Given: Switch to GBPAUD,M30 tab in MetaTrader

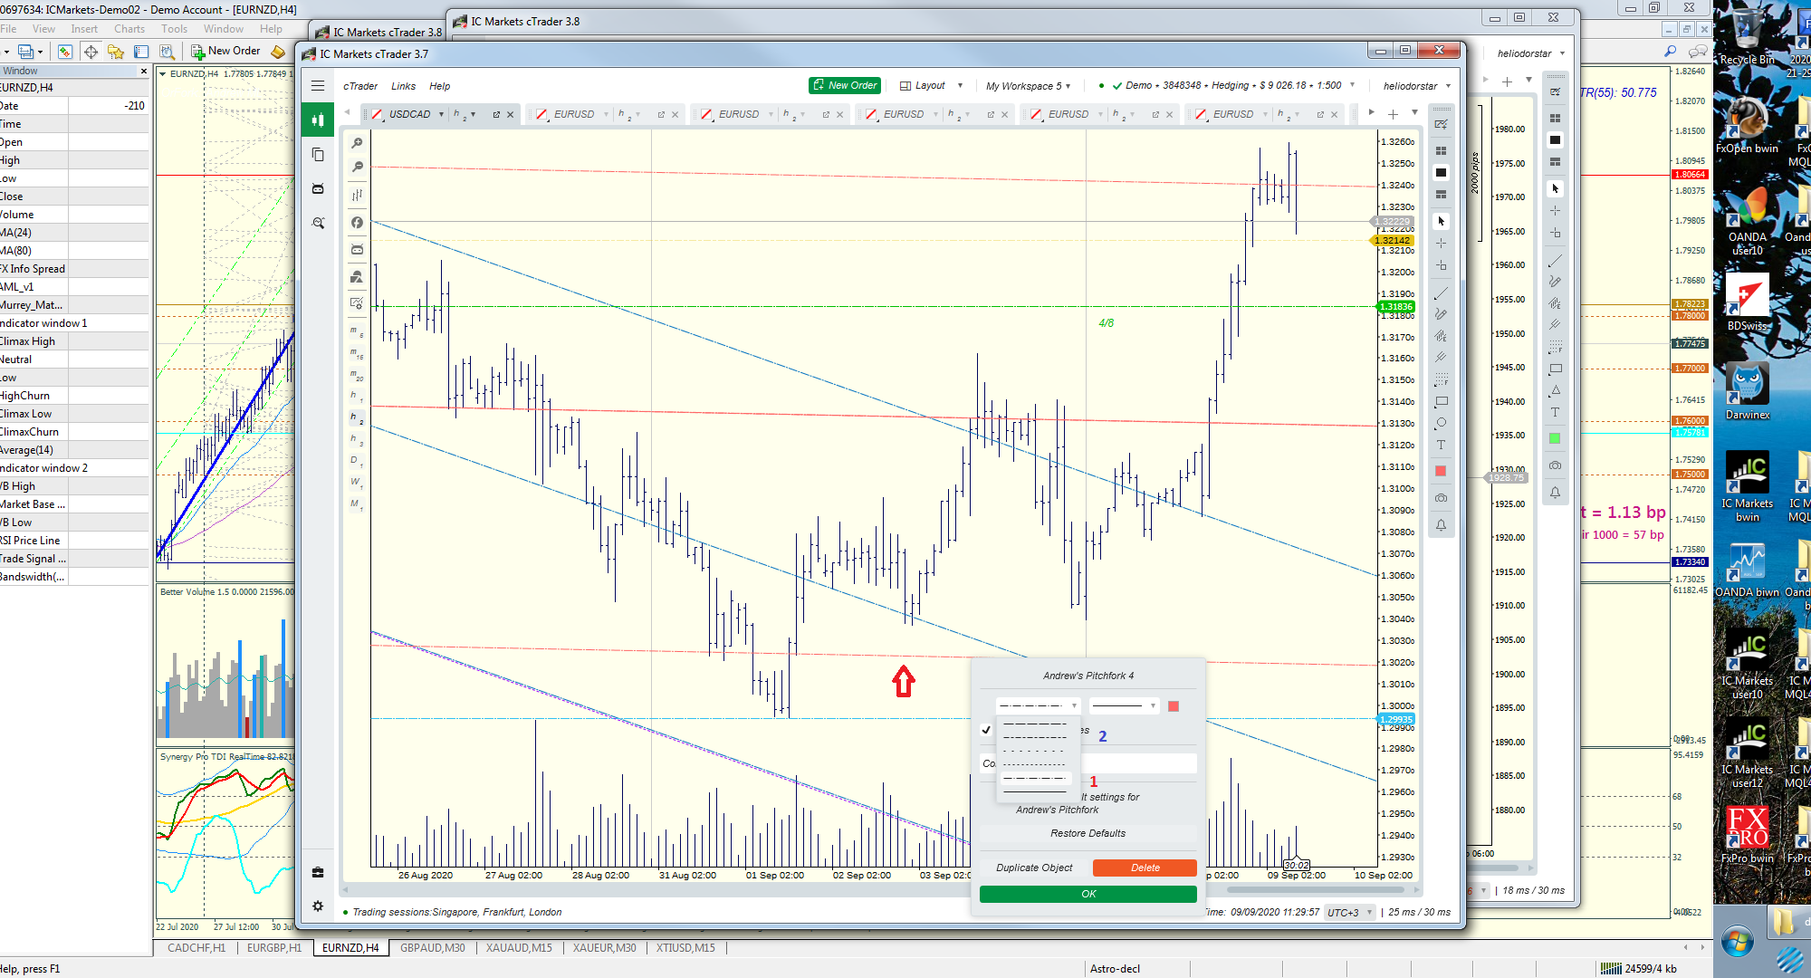Looking at the screenshot, I should [433, 948].
